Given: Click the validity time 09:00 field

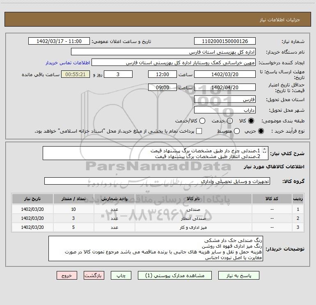Looking at the screenshot, I should 163,88.
